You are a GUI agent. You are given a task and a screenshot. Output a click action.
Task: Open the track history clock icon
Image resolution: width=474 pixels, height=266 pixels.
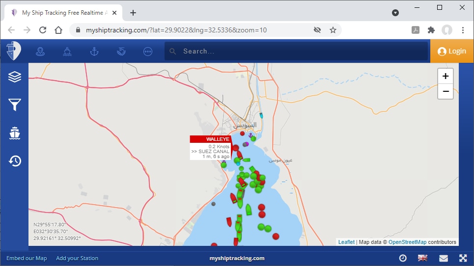click(15, 161)
